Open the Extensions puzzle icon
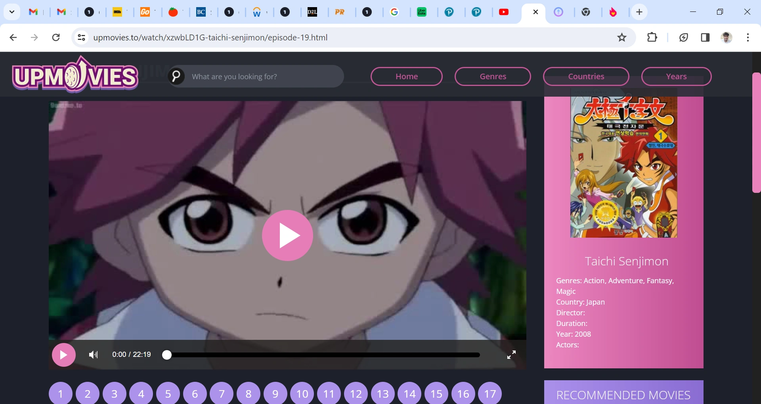Image resolution: width=761 pixels, height=404 pixels. click(652, 38)
